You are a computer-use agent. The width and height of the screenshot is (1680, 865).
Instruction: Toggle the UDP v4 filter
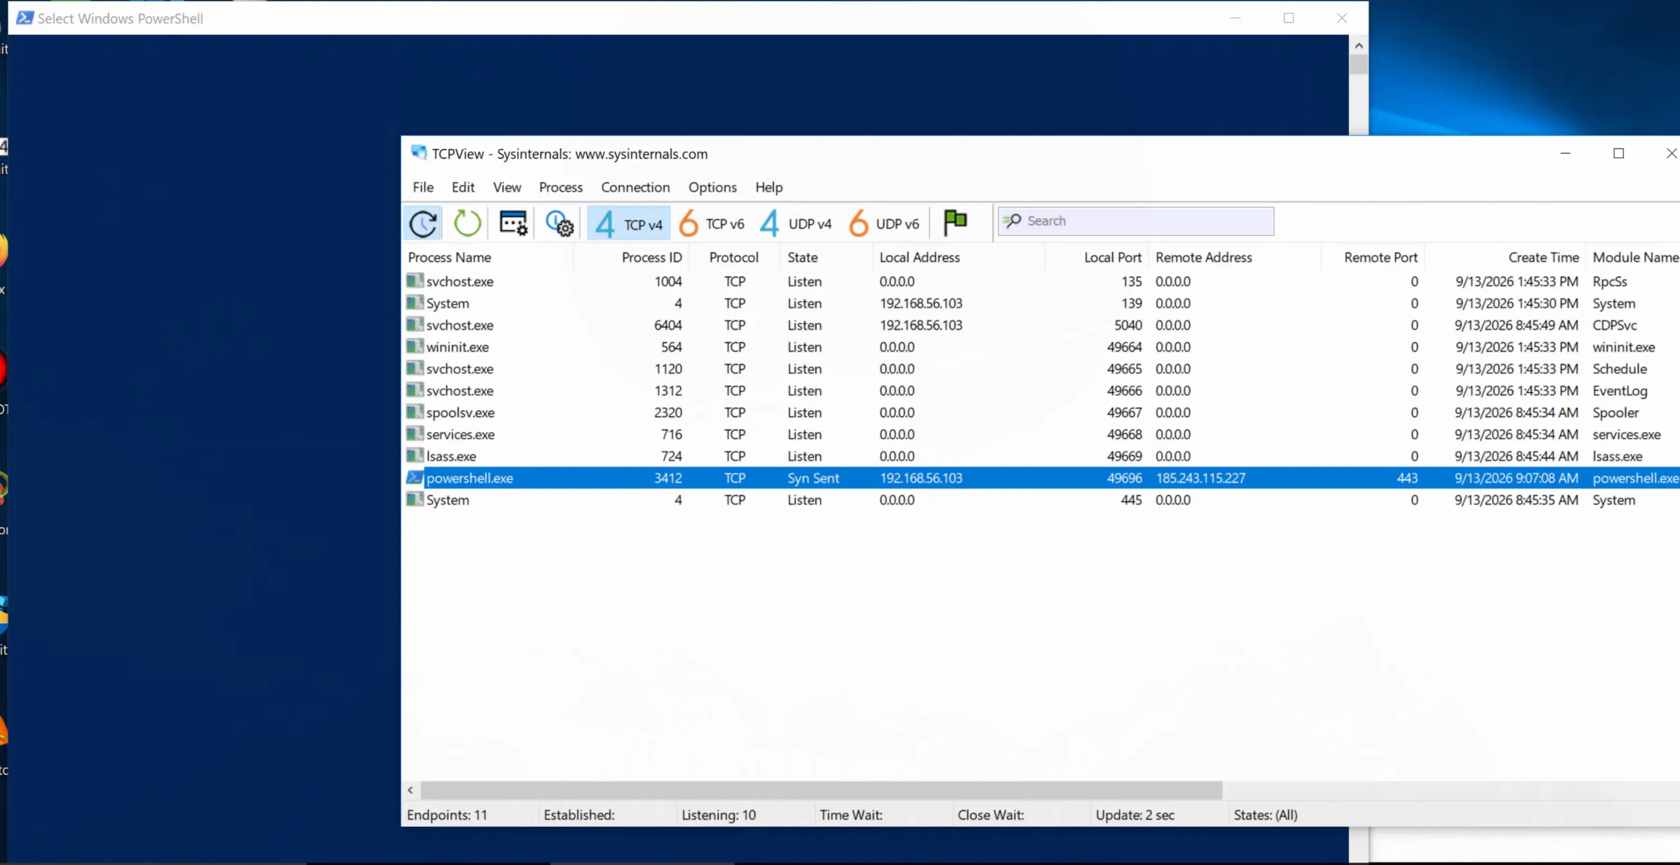click(x=796, y=223)
